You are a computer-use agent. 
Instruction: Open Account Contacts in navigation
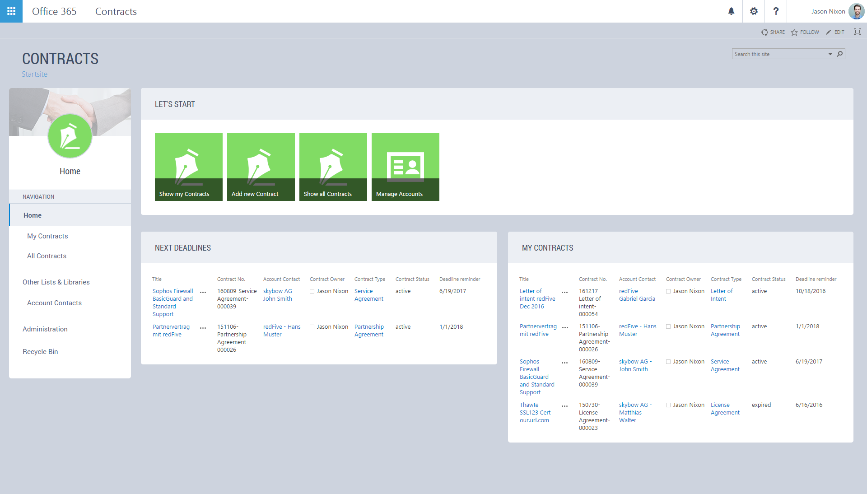(54, 303)
